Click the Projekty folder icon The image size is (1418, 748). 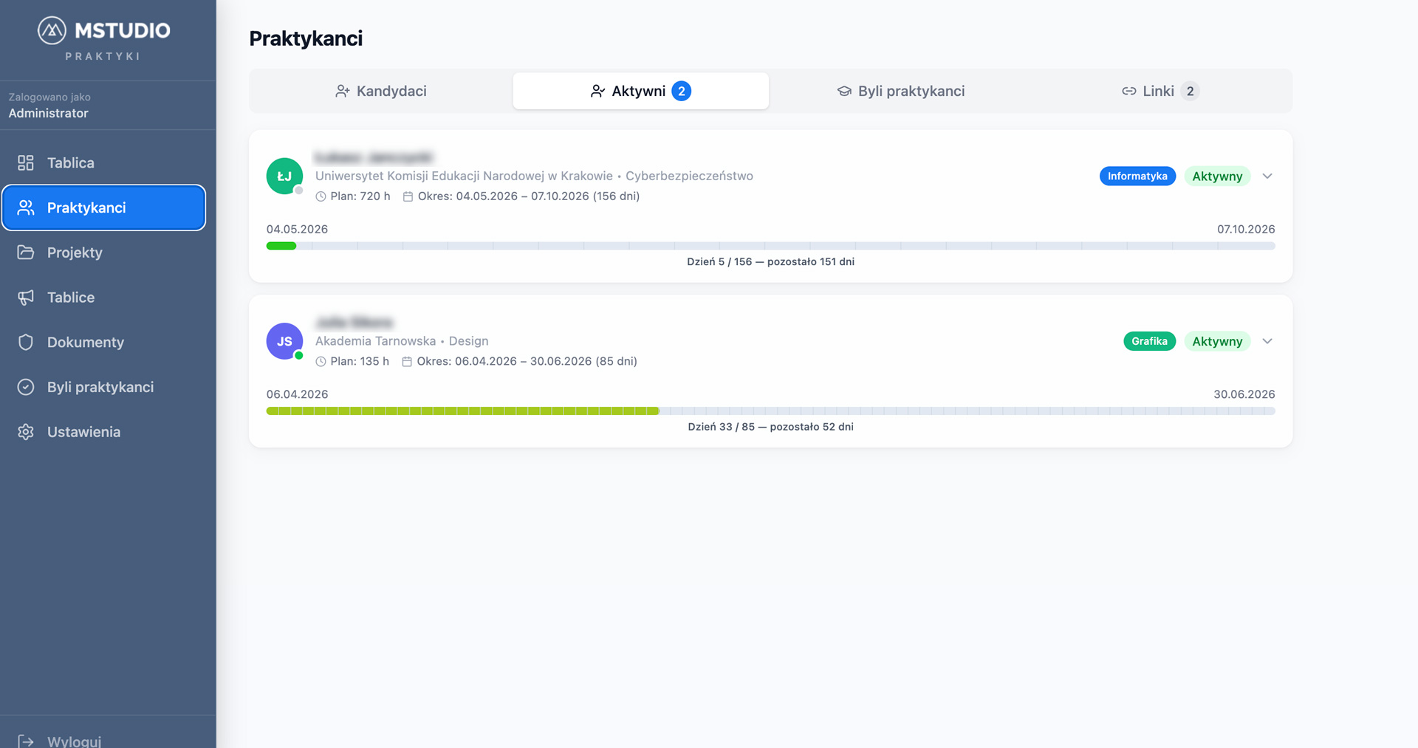[26, 253]
